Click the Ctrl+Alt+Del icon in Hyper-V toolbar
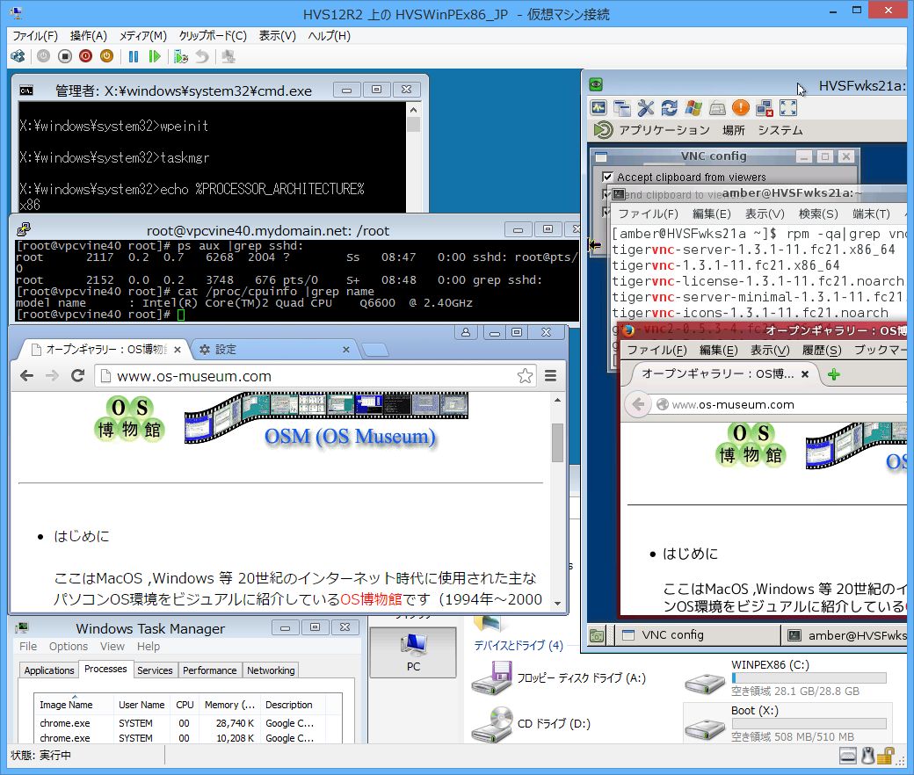The height and width of the screenshot is (775, 914). 18,56
